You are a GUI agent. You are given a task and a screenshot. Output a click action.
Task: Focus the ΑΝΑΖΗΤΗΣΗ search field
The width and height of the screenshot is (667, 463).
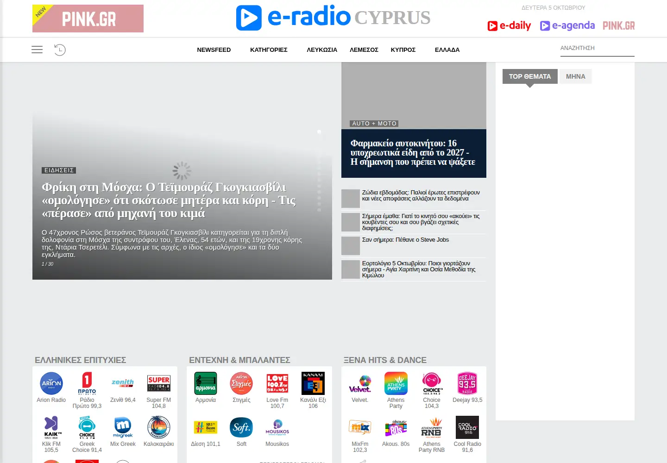[598, 48]
